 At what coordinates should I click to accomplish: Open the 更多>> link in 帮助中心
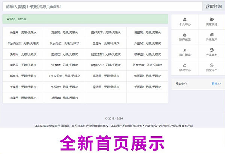point(216,83)
